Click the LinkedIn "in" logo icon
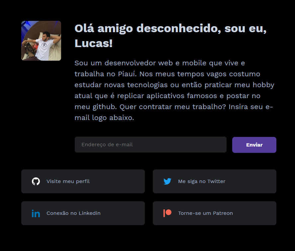Image resolution: width=295 pixels, height=251 pixels. pos(36,213)
